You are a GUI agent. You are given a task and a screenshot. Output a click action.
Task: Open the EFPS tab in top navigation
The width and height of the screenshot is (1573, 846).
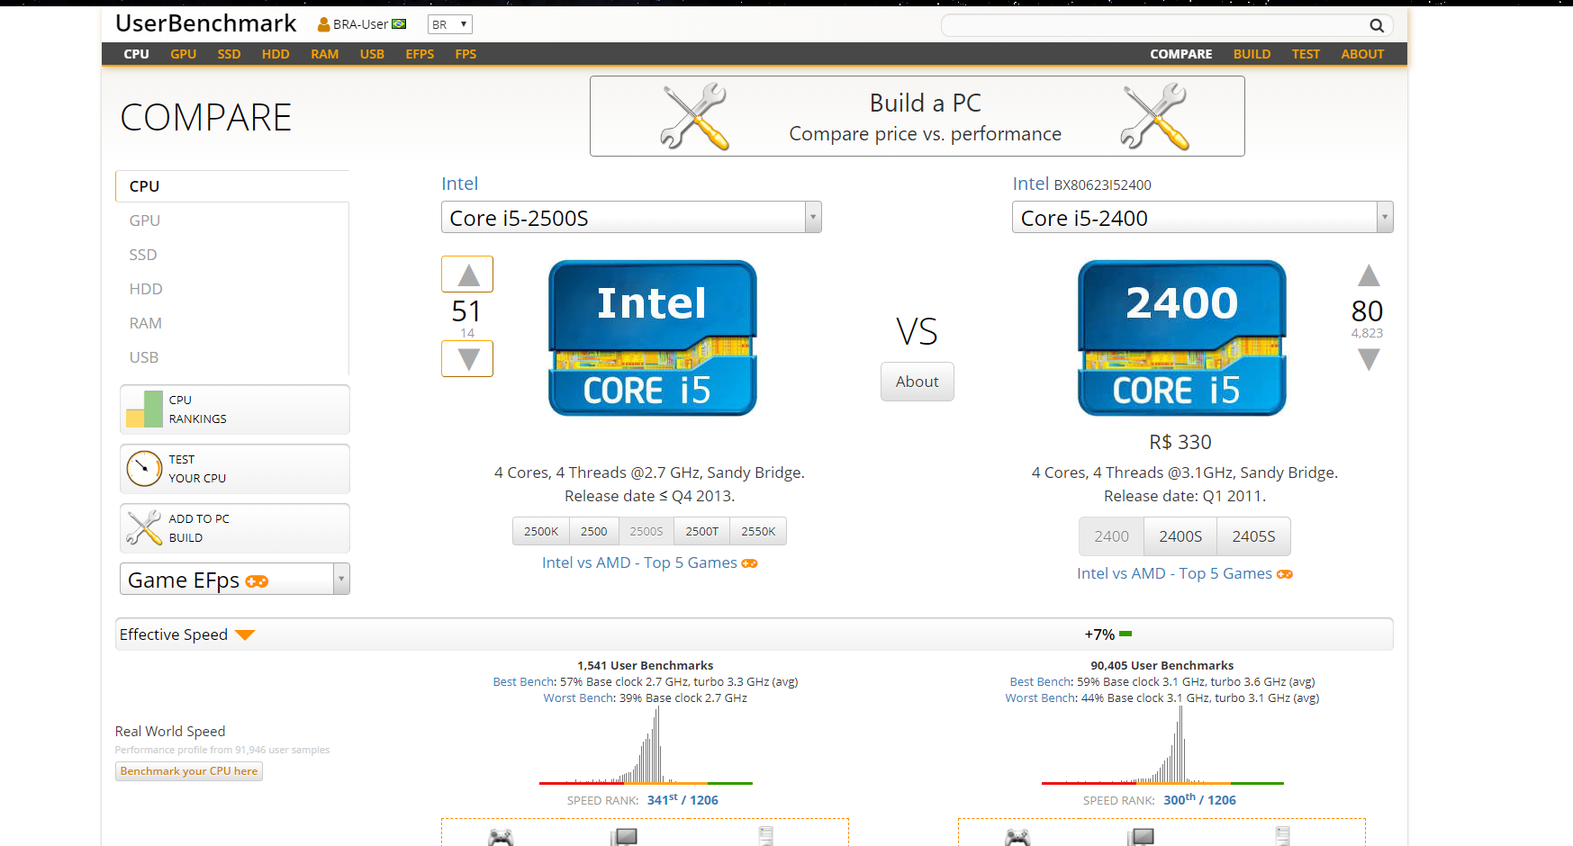(x=420, y=54)
